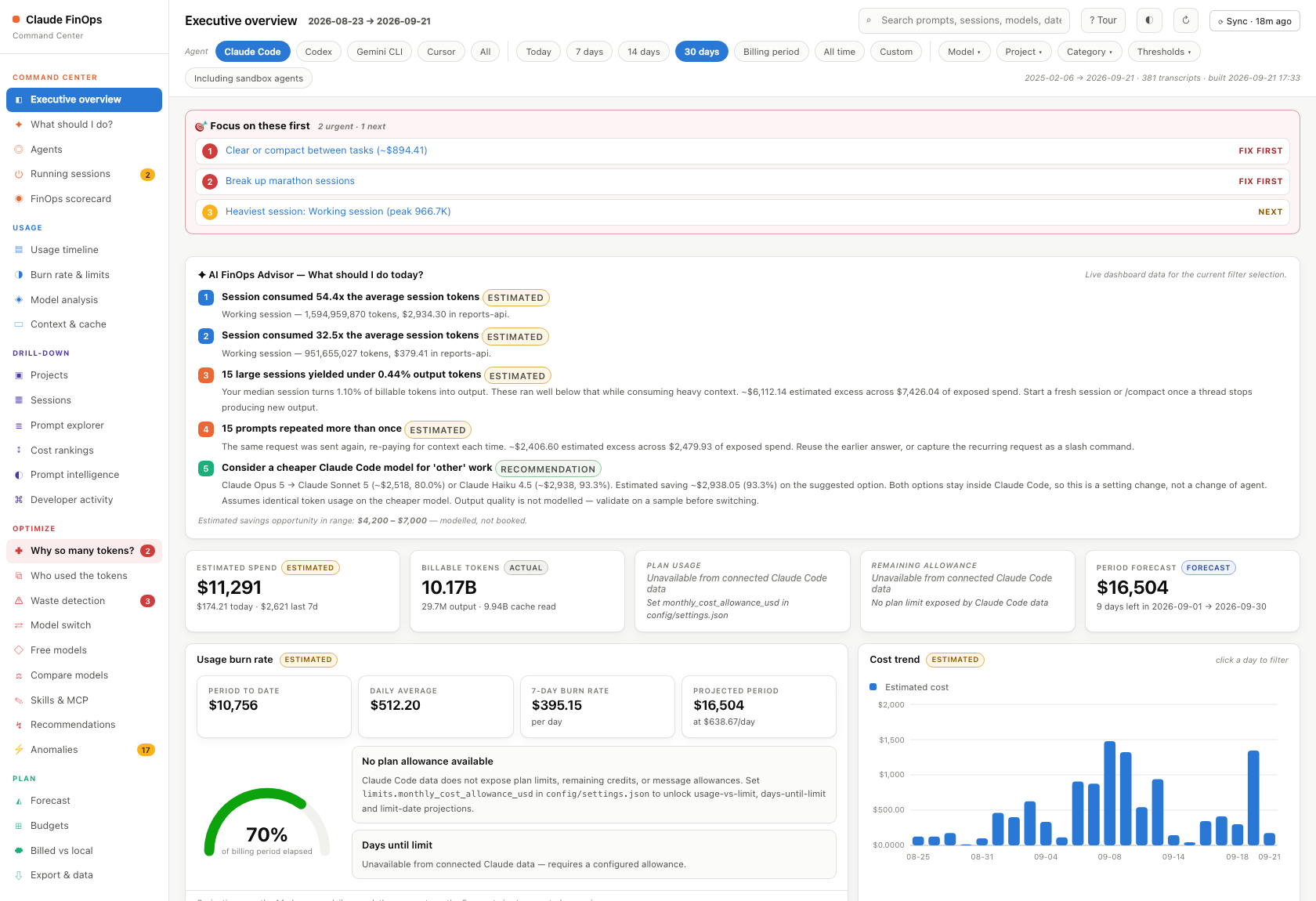
Task: Click the Sessions sidebar icon
Action: click(19, 400)
